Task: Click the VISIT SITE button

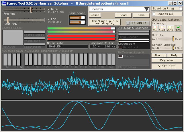Action: (x=167, y=66)
